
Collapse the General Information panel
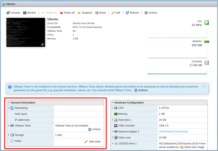9,103
